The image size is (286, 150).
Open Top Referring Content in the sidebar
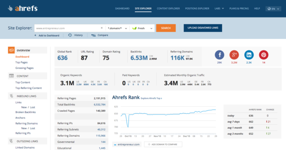click(28, 88)
